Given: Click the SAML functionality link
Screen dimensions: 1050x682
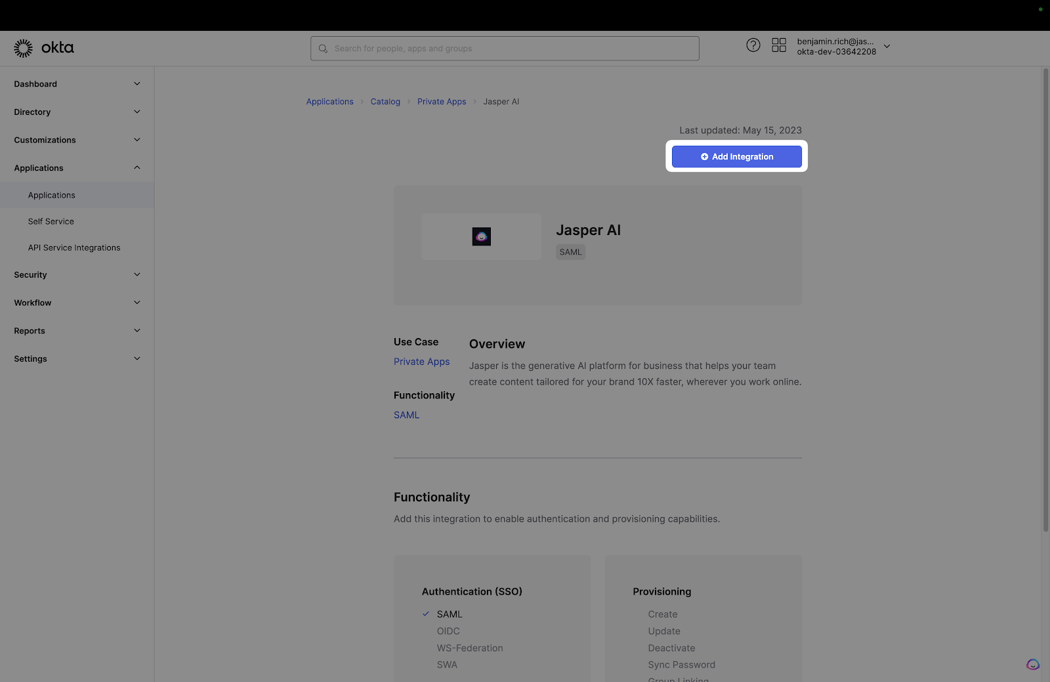Looking at the screenshot, I should tap(406, 415).
